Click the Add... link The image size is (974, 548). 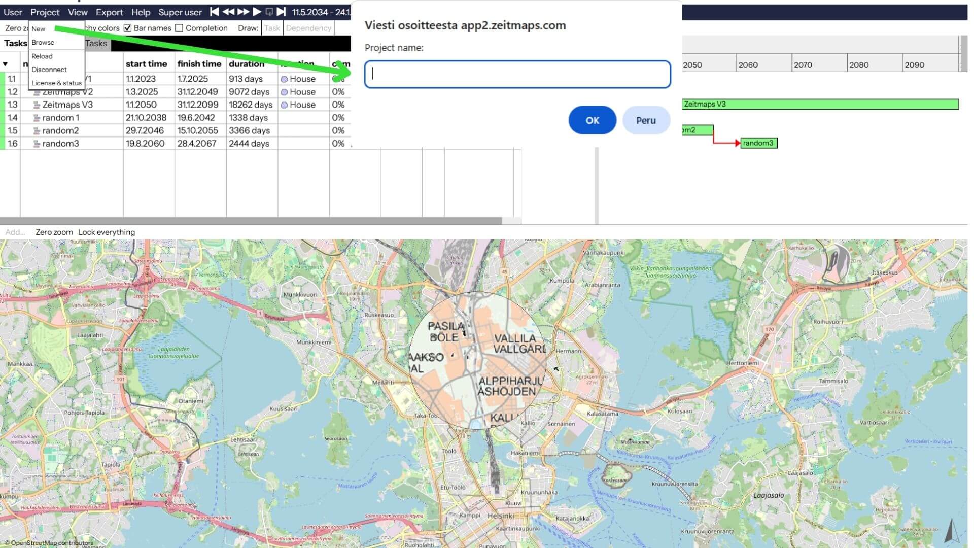15,232
